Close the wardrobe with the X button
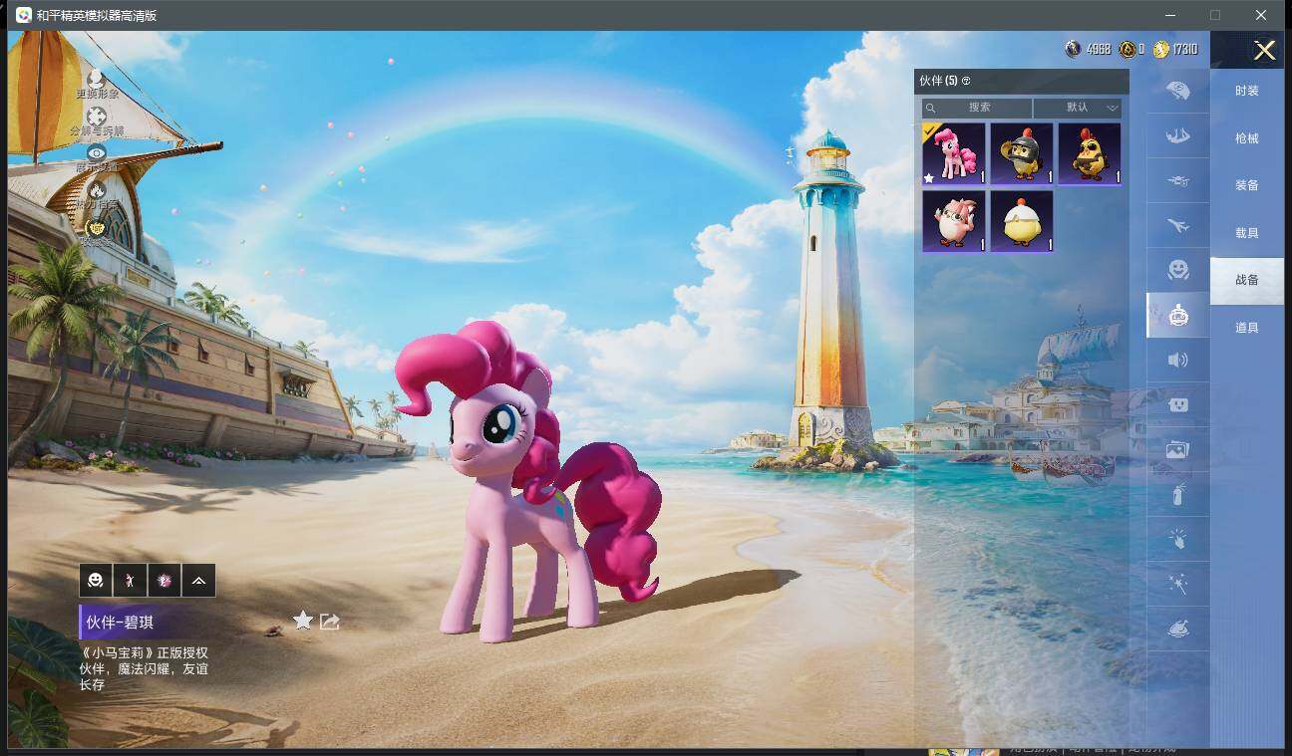The image size is (1292, 756). tap(1264, 51)
